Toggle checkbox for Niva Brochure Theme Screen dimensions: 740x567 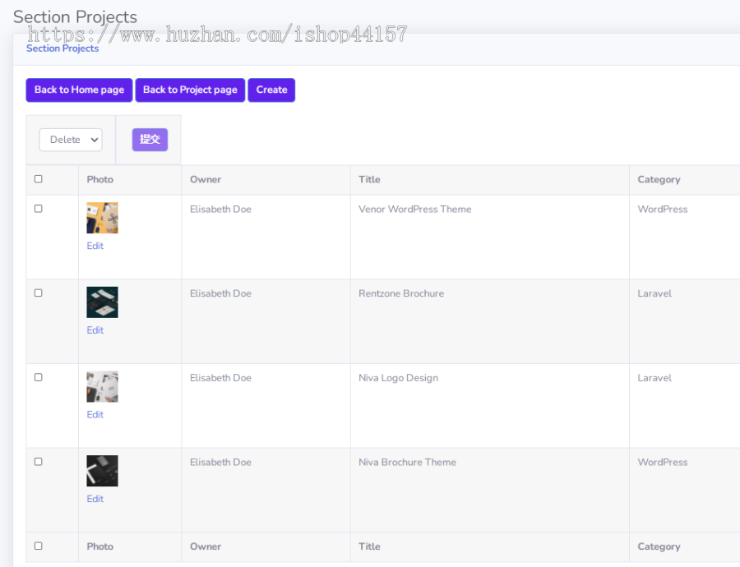click(x=38, y=462)
